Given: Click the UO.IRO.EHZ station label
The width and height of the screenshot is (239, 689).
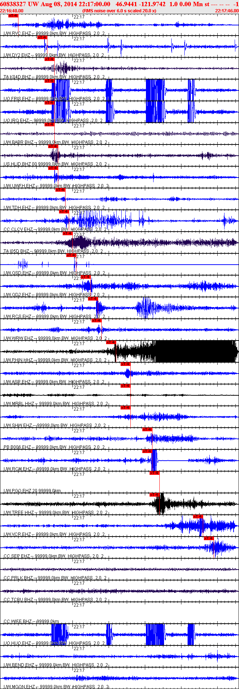Looking at the screenshot, I should (x=16, y=121).
